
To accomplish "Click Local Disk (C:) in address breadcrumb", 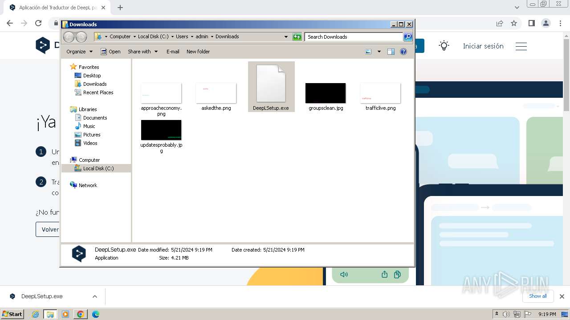I will 153,37.
